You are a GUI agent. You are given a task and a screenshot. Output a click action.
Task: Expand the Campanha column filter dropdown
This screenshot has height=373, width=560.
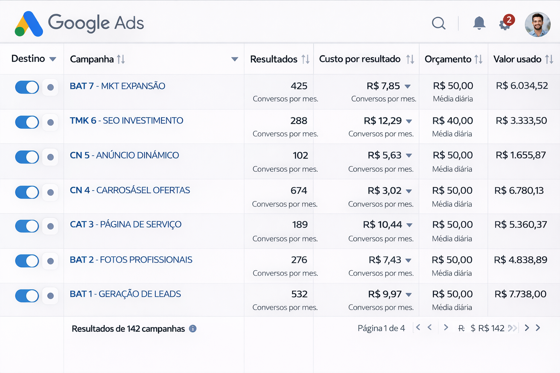[235, 59]
